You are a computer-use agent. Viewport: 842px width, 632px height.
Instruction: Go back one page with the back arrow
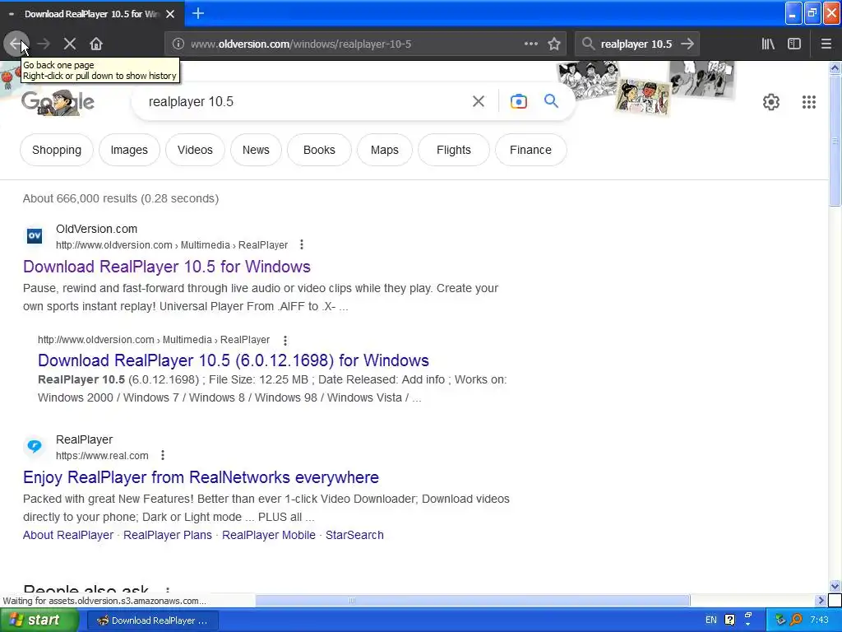(x=16, y=44)
